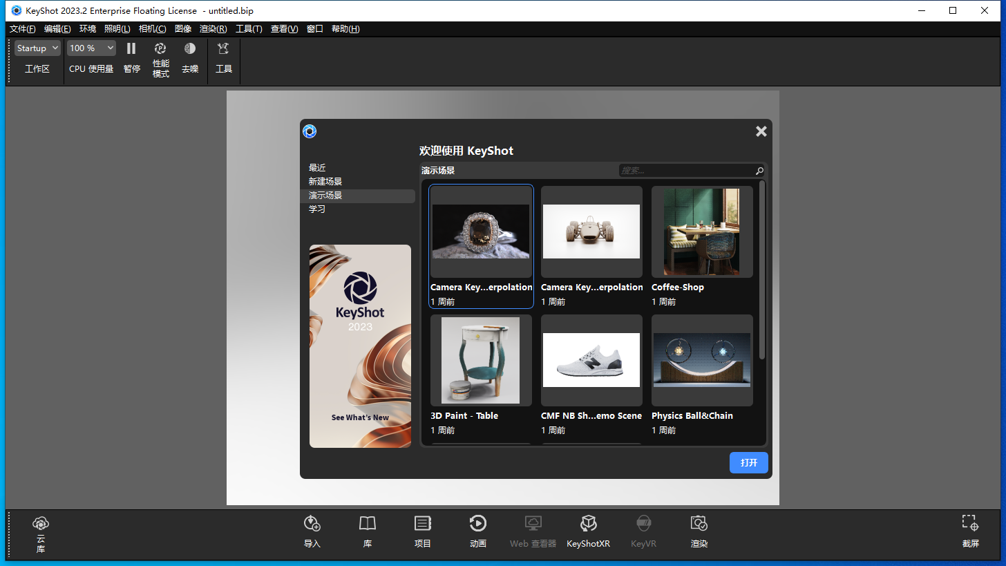Open the Project (项目) panel icon
Image resolution: width=1006 pixels, height=566 pixels.
click(423, 523)
